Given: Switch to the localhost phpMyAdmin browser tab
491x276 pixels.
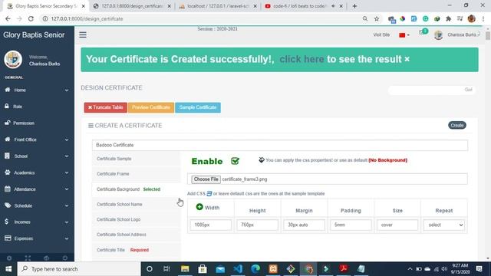Looking at the screenshot, I should click(218, 6).
